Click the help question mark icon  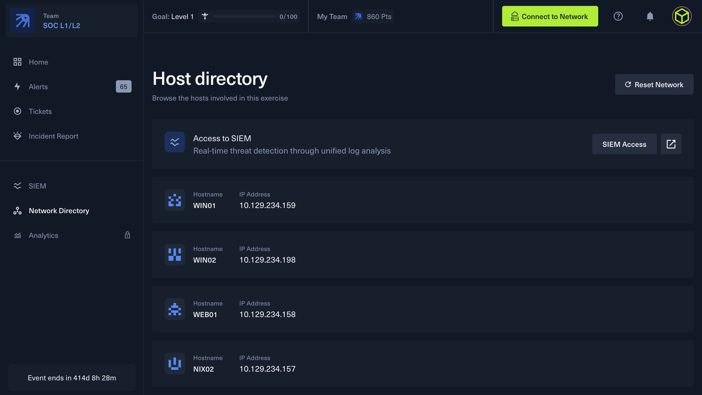click(618, 16)
